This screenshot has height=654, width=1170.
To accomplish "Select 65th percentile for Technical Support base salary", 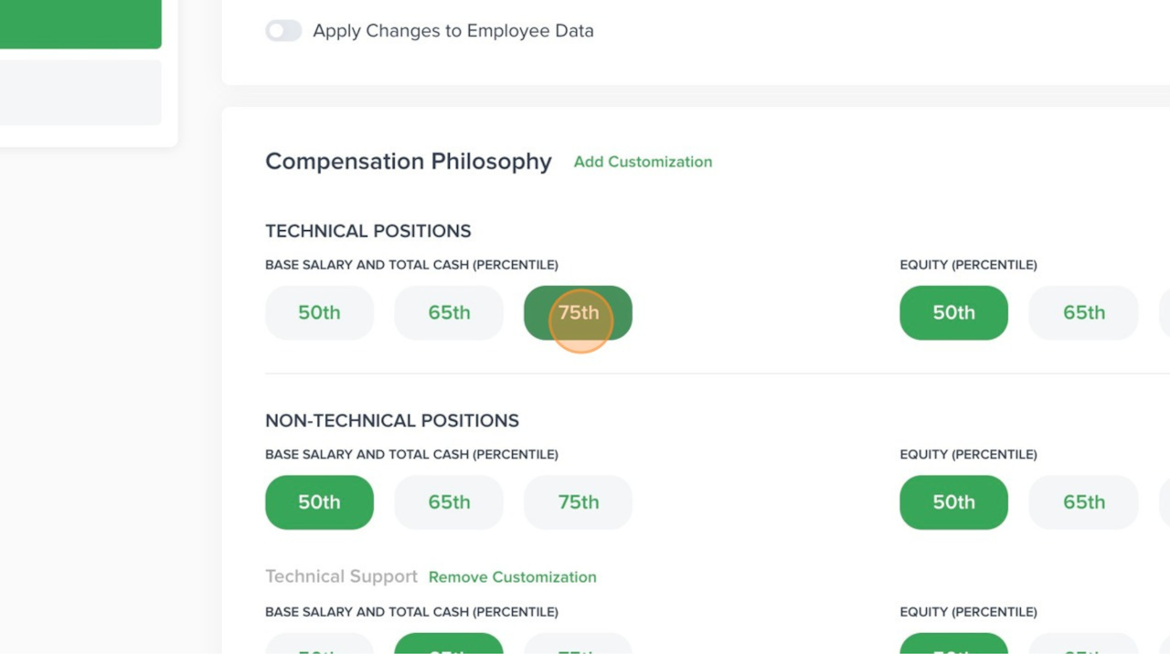I will 449,644.
